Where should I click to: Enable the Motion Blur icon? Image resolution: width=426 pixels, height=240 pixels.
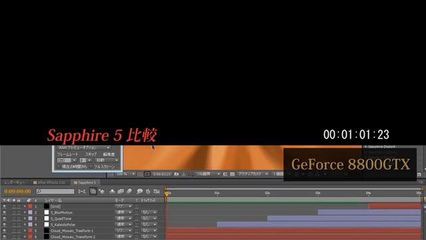tap(129, 191)
